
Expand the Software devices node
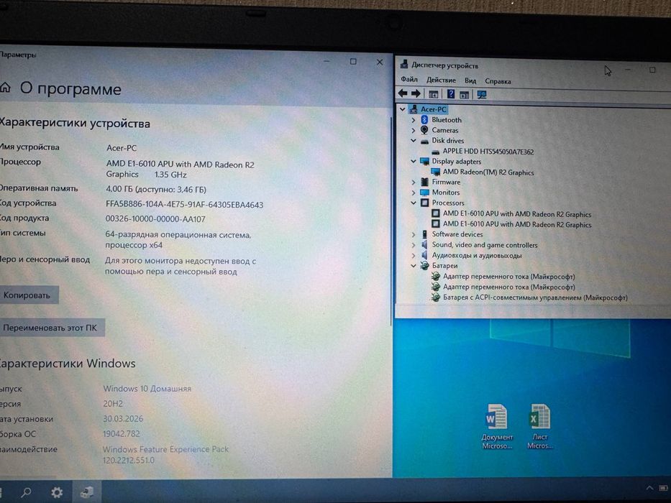pyautogui.click(x=414, y=234)
